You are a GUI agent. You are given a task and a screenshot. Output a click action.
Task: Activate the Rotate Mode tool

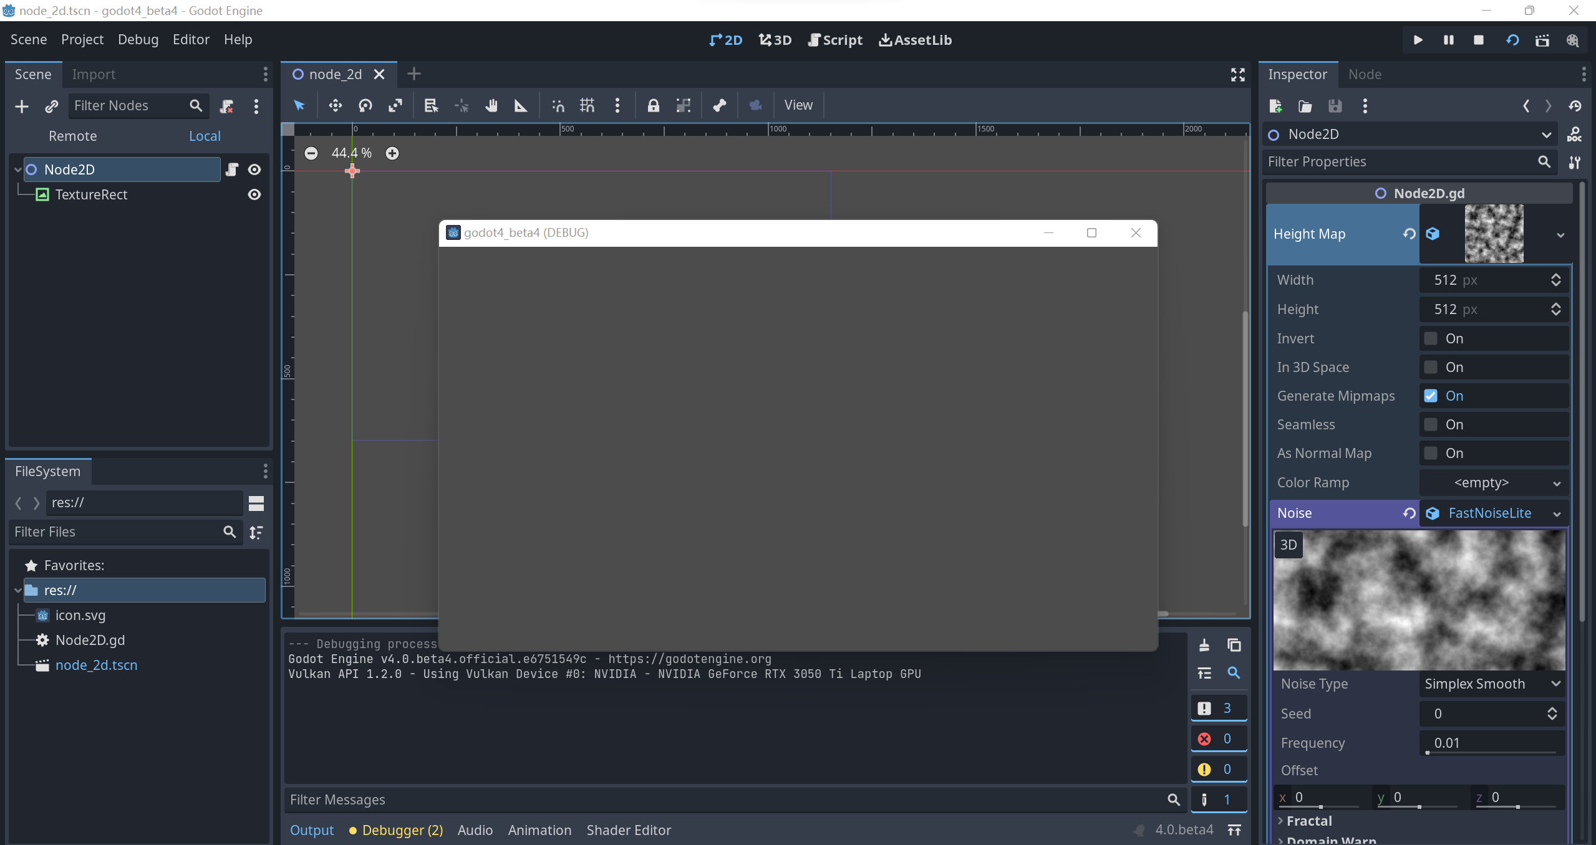[x=365, y=105]
